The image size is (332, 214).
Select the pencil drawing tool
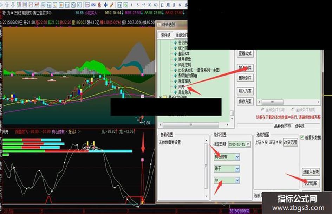112,5
